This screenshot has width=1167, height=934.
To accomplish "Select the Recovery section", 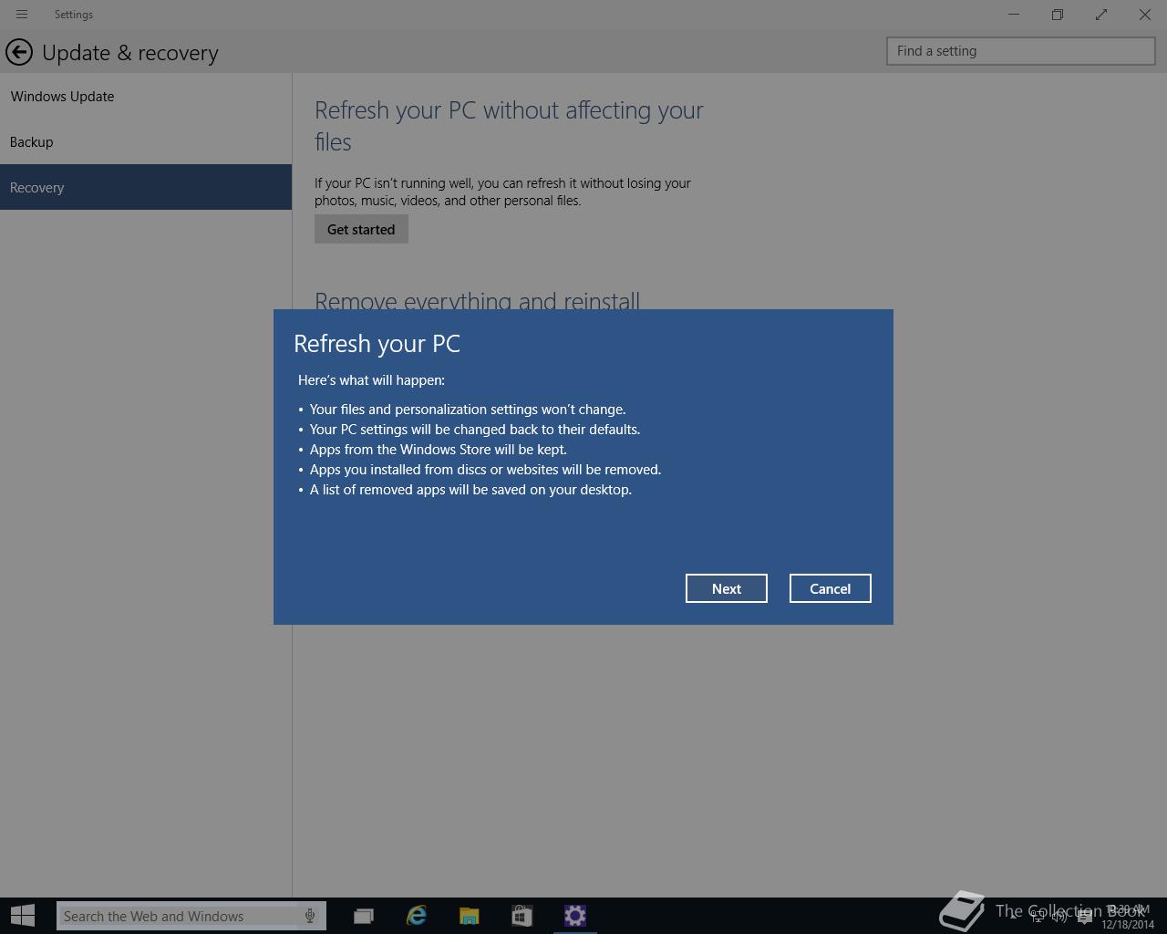I will [146, 187].
